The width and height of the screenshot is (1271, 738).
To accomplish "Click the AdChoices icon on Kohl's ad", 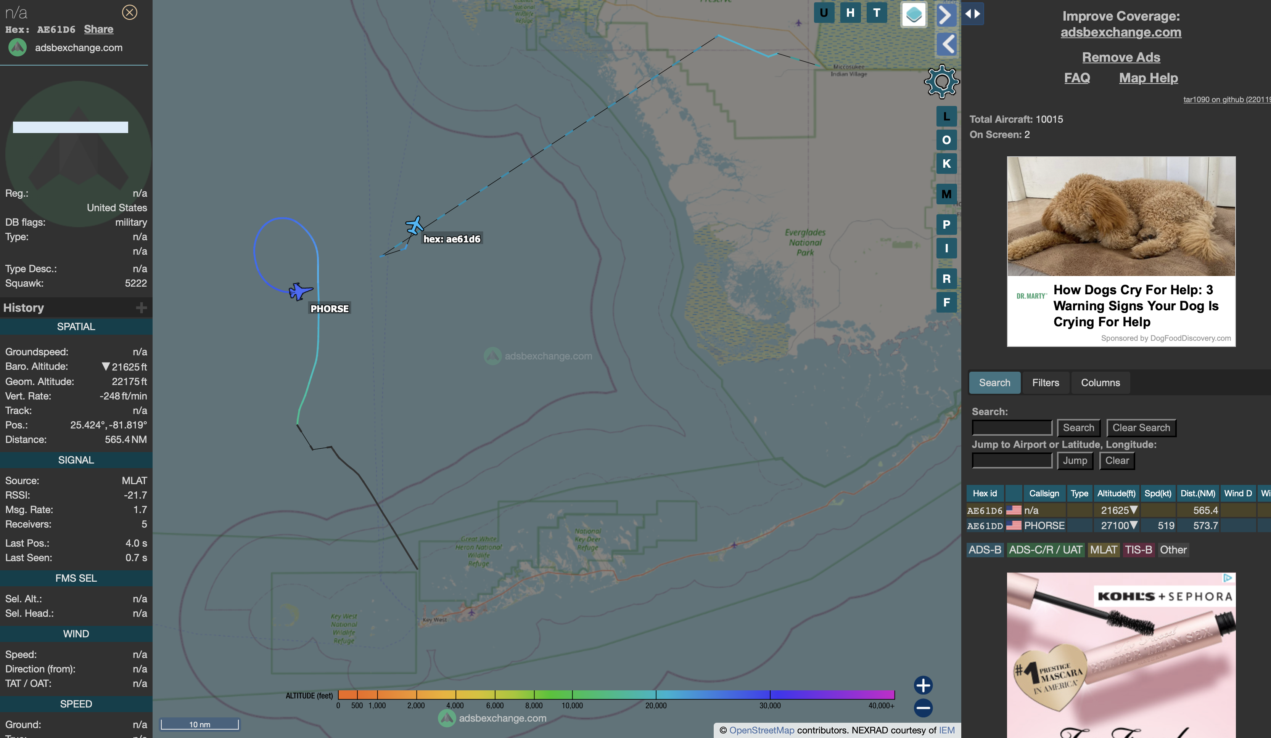I will click(1228, 578).
